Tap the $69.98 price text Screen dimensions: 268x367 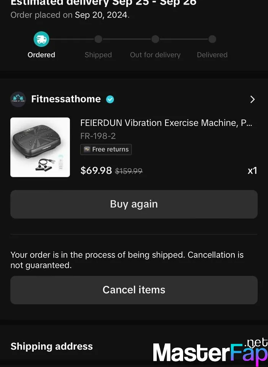(x=96, y=171)
